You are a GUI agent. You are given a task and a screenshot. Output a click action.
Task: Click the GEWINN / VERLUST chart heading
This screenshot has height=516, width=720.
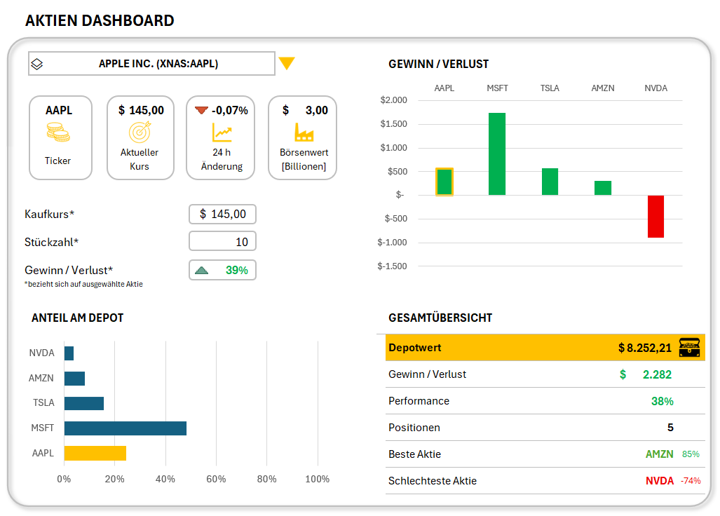[x=439, y=64]
